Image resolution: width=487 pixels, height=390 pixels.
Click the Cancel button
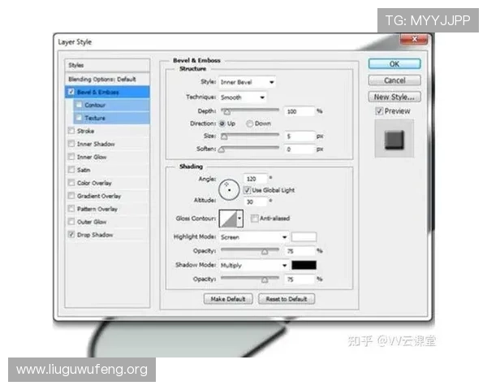(394, 80)
